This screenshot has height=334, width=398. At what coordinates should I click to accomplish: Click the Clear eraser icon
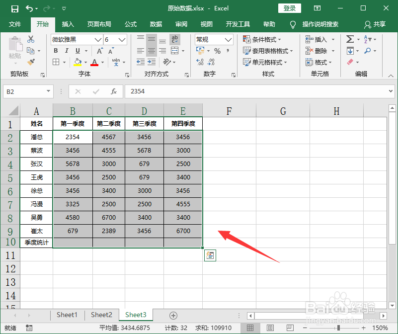click(350, 62)
